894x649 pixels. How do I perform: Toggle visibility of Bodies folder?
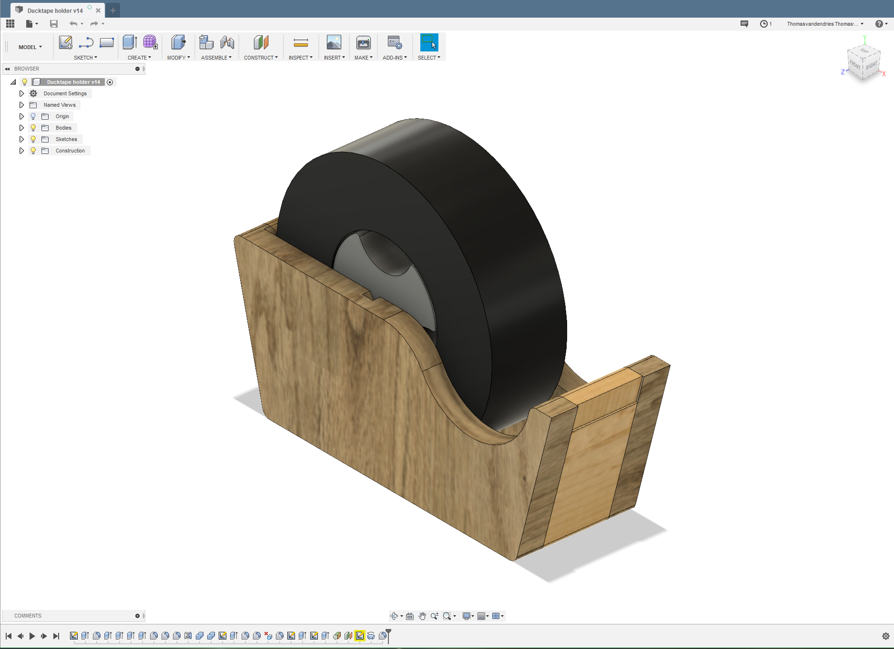click(x=33, y=128)
